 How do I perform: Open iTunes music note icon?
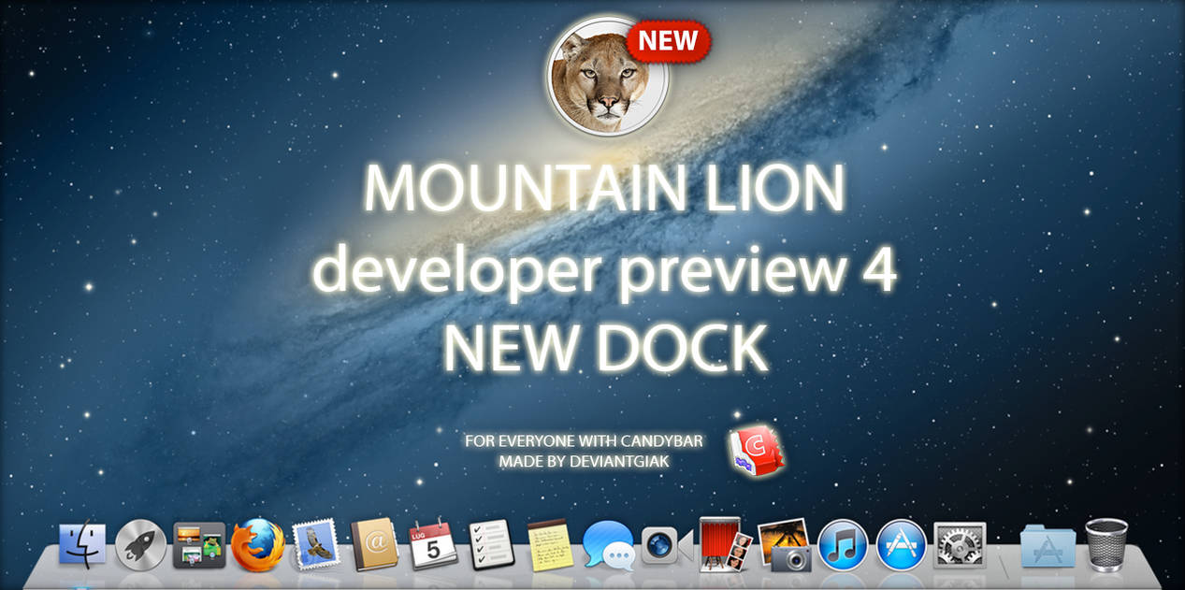point(843,545)
